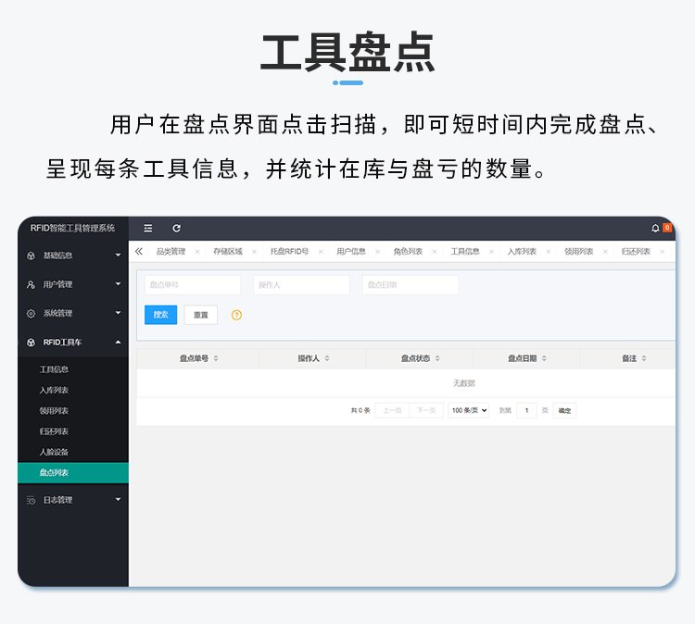This screenshot has width=695, height=624.
Task: Switch to the 工具信息 tab
Action: pos(465,252)
